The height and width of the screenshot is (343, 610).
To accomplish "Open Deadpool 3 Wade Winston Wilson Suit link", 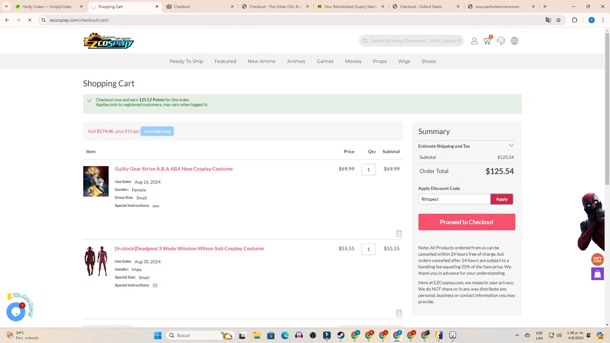I will coord(189,248).
